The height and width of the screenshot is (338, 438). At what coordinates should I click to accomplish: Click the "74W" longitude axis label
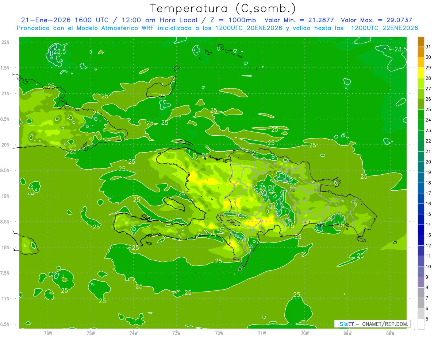click(134, 333)
